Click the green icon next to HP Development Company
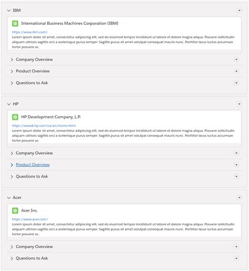This screenshot has height=271, width=249. (x=15, y=117)
